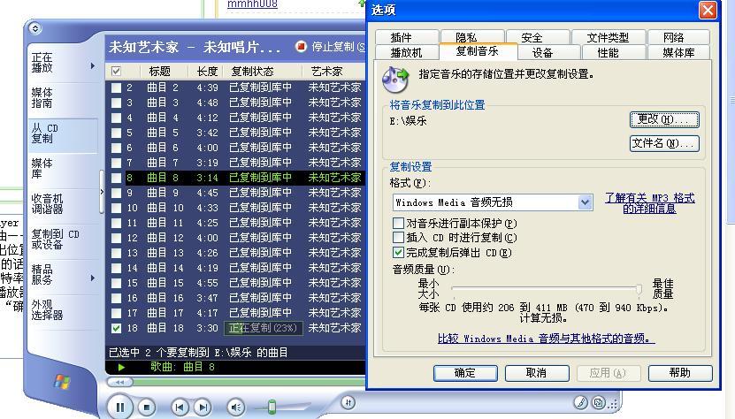
Task: Click the rewind button on seek bar
Action: [x=119, y=383]
